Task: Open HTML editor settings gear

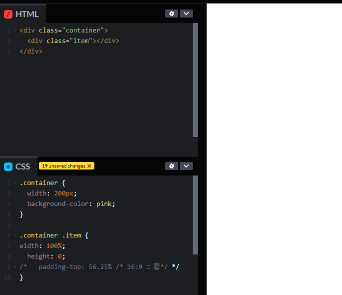Action: pyautogui.click(x=172, y=13)
